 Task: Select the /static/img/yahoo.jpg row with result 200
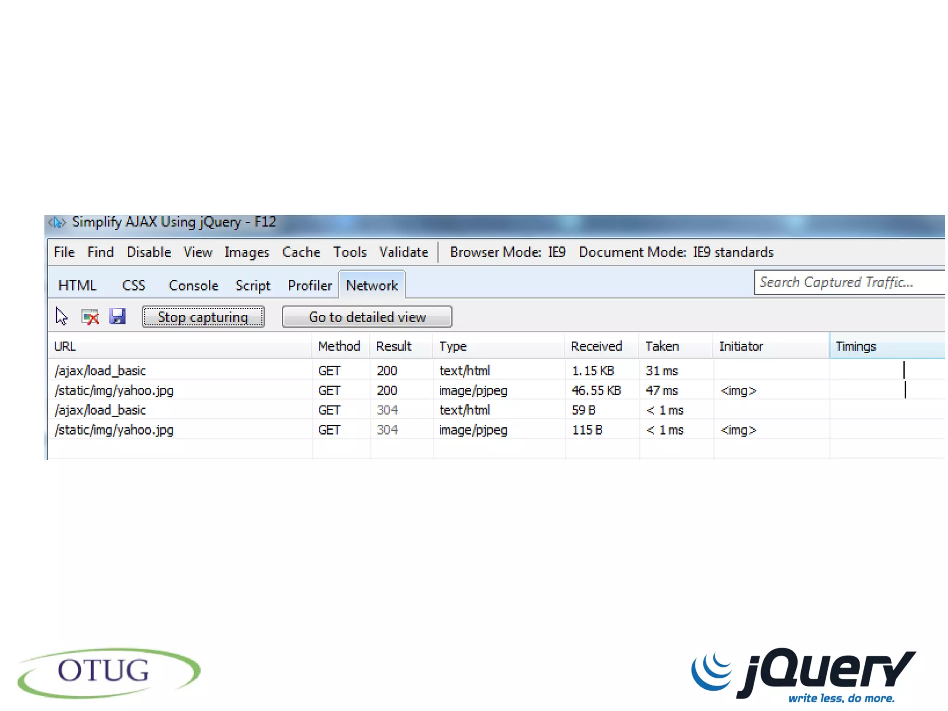click(x=496, y=391)
